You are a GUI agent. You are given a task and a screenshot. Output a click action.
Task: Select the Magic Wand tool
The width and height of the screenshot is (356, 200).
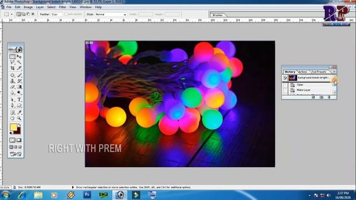click(19, 62)
